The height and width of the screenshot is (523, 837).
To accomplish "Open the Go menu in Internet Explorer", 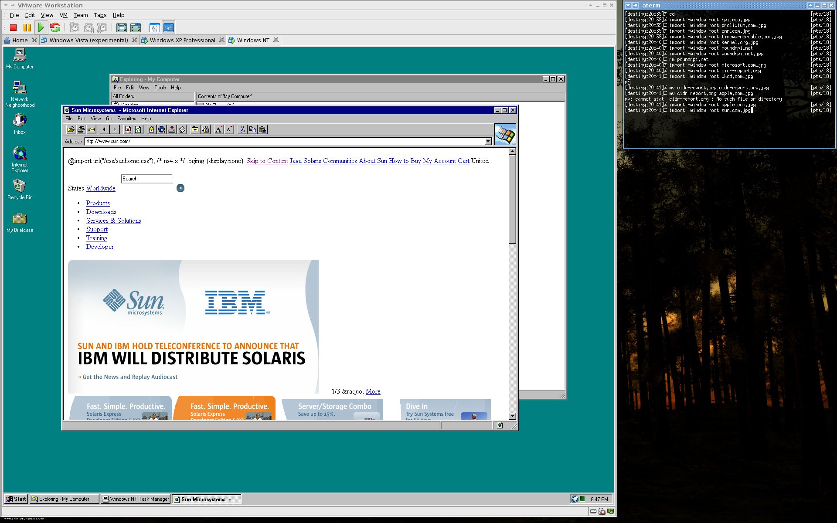I will (x=109, y=119).
